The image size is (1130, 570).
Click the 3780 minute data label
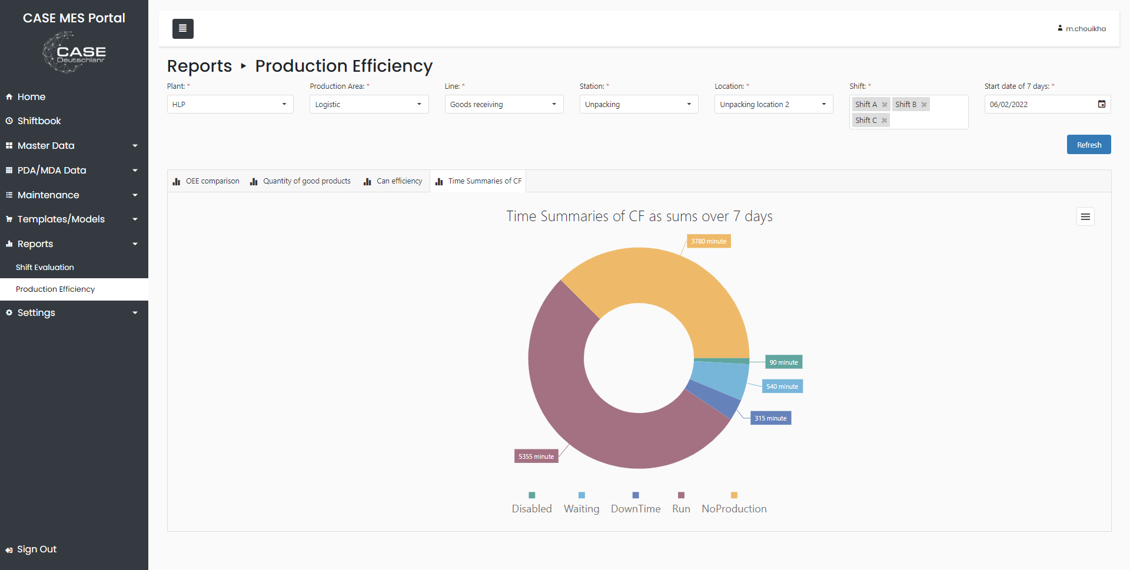pos(709,241)
